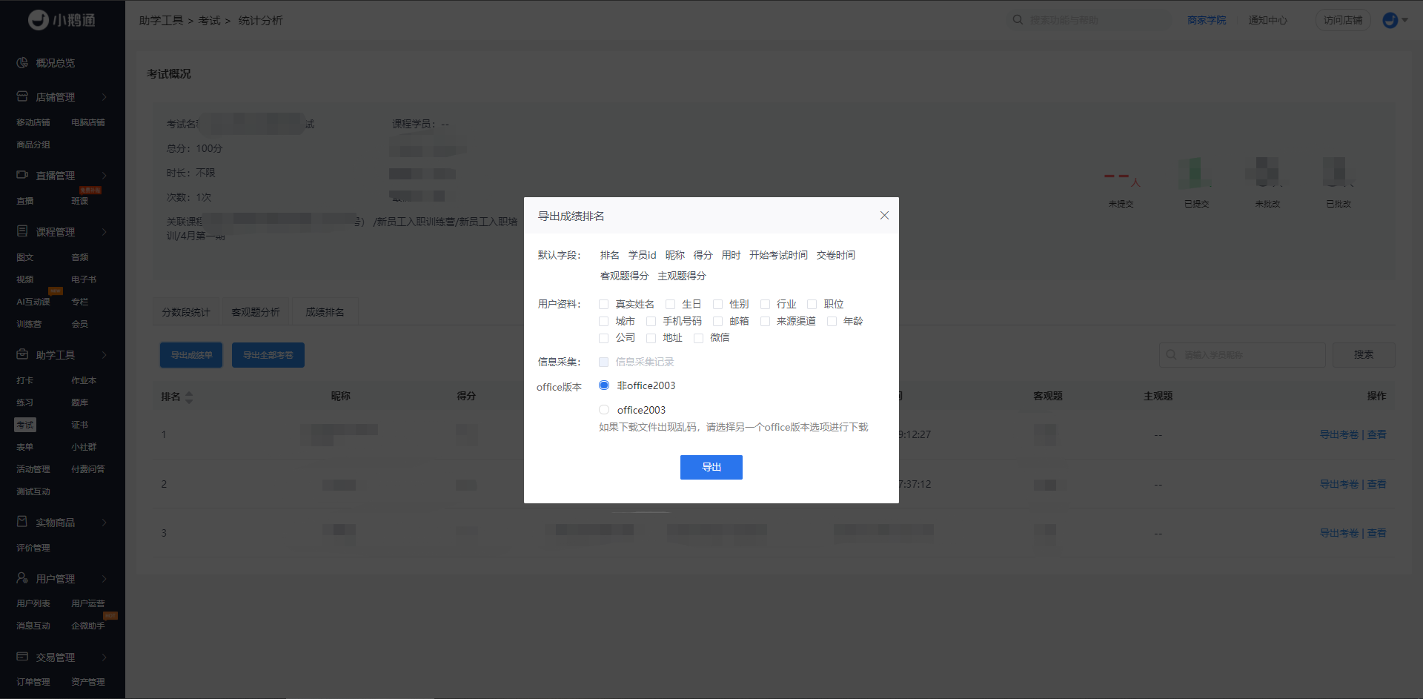Open 作业本 in the sidebar menu

coord(84,380)
